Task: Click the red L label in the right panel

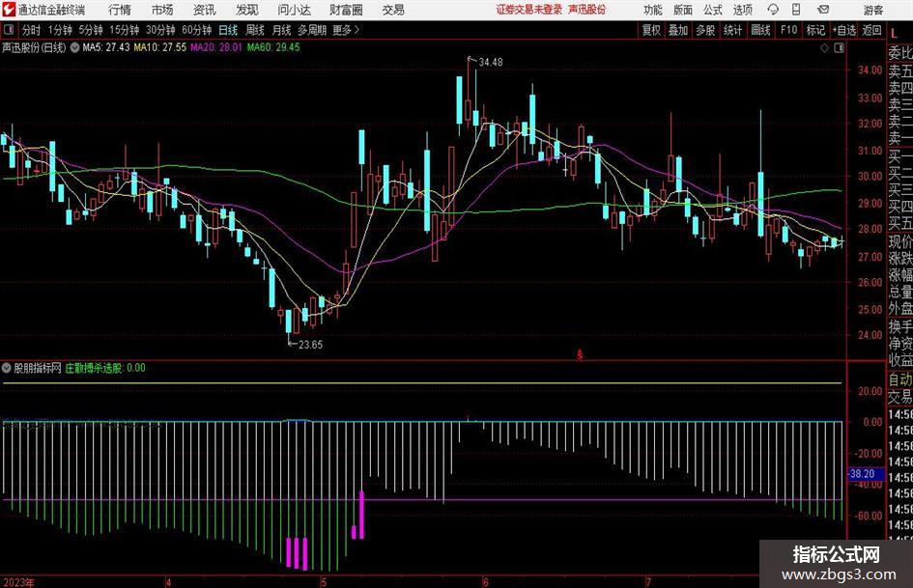Action: [x=894, y=33]
